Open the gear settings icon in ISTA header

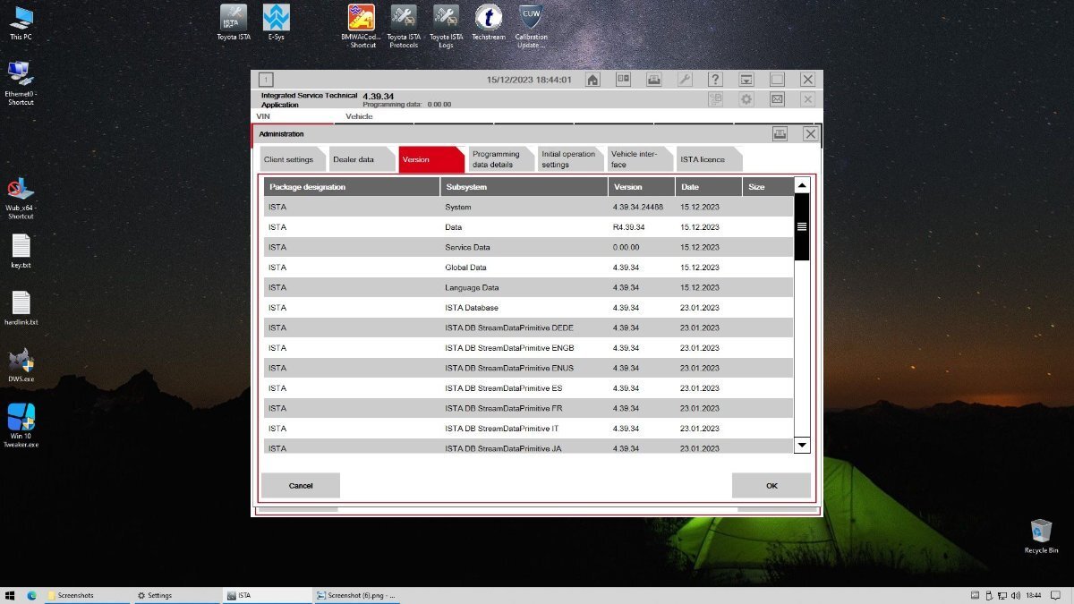746,98
